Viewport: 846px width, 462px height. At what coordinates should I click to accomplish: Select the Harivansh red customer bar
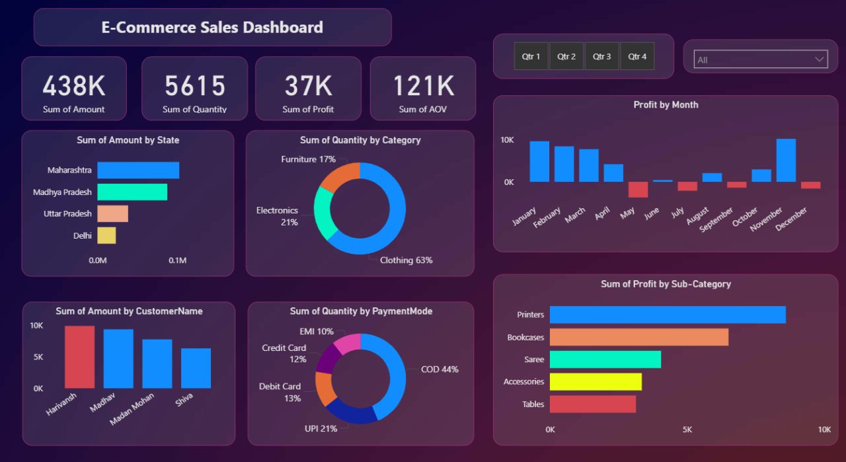pos(79,357)
